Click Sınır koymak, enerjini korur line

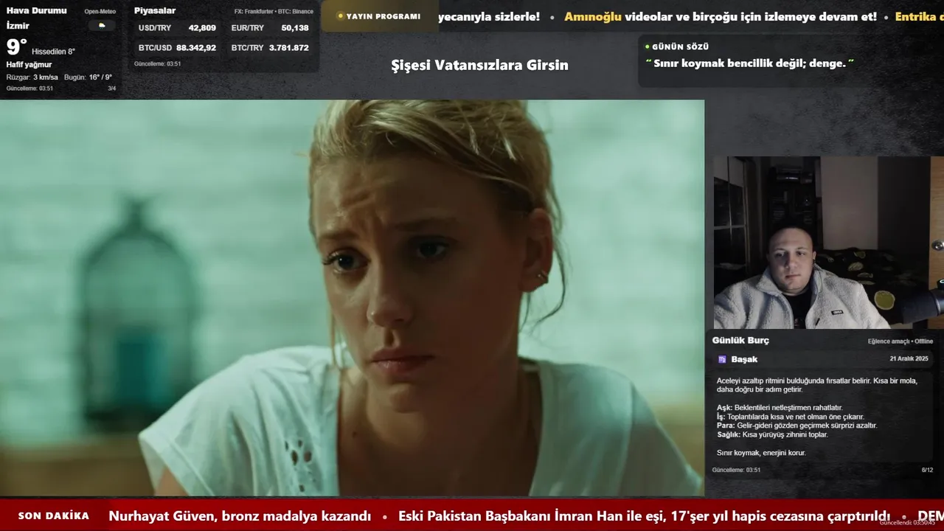[x=761, y=453]
